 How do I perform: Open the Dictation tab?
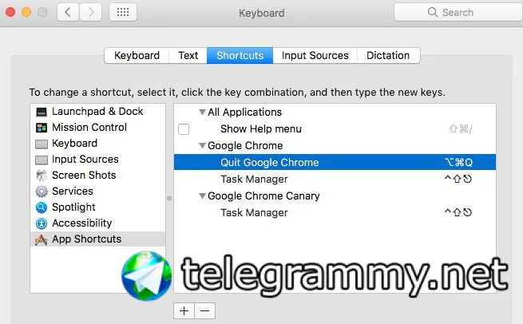[388, 55]
